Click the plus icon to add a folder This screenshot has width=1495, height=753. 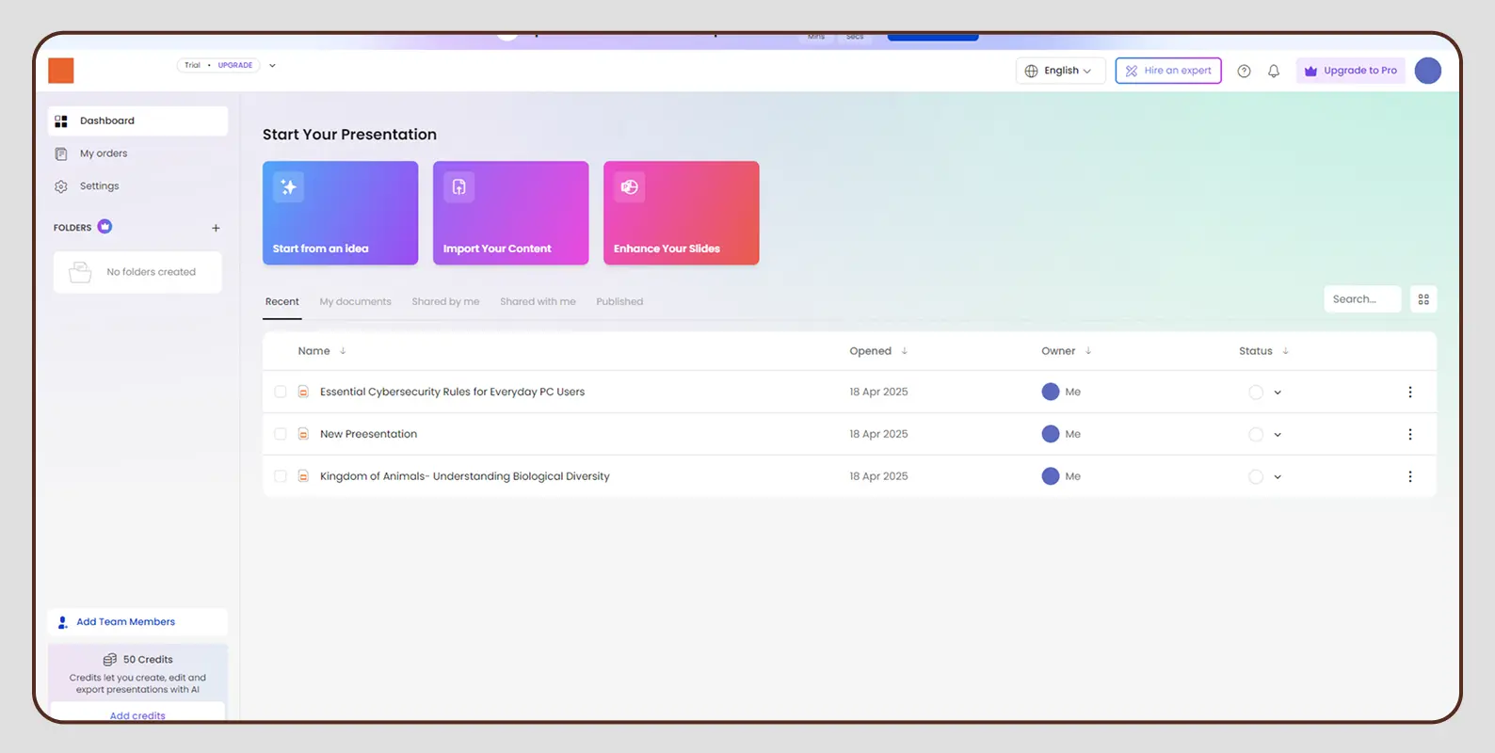(216, 228)
